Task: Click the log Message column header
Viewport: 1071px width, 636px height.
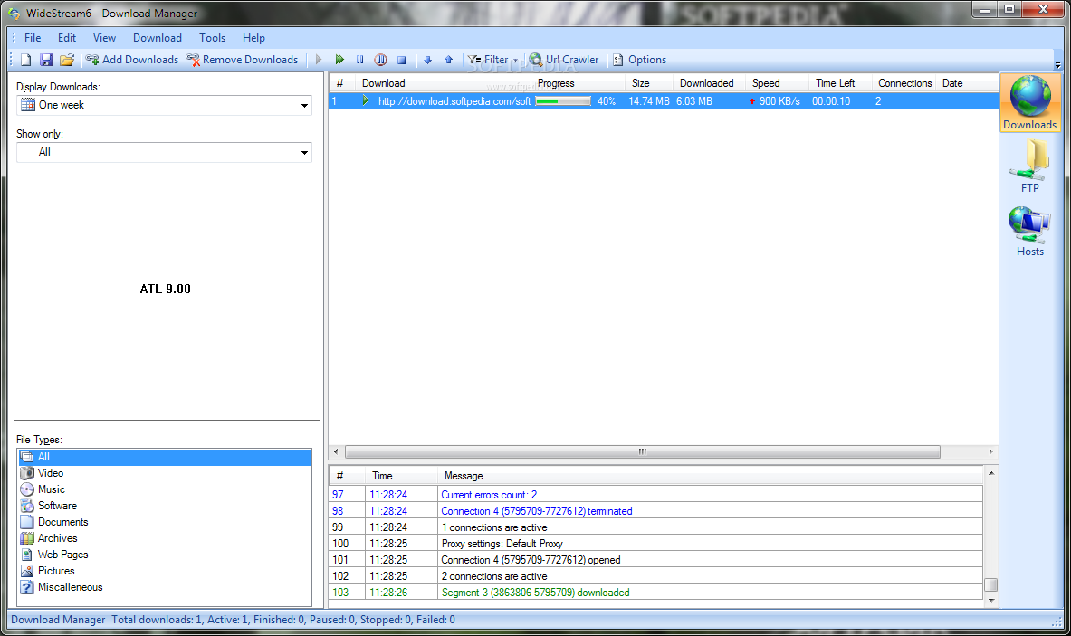Action: click(x=710, y=476)
